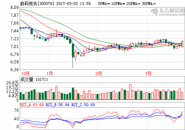
Task: Click the last red candlestick in the price chart
Action: 182,44
